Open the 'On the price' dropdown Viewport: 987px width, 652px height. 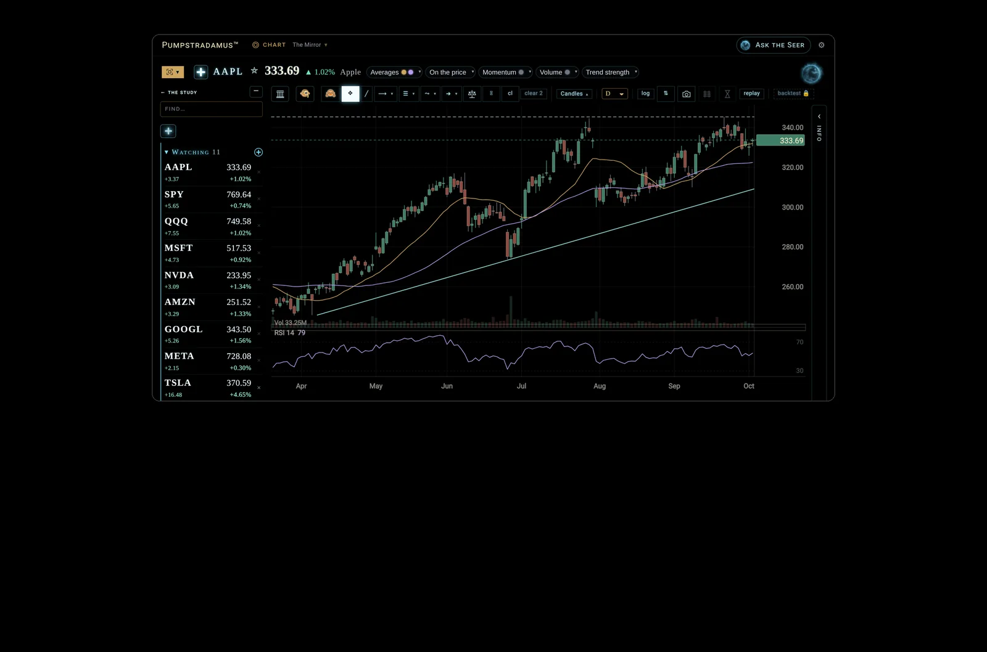(451, 72)
